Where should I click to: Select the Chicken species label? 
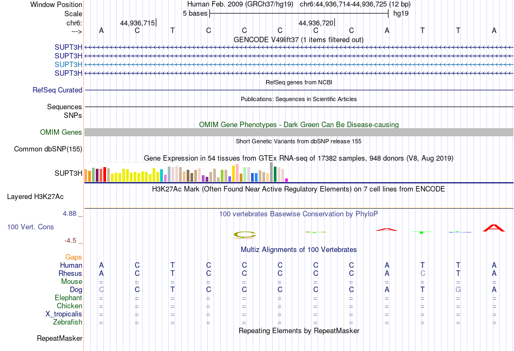pyautogui.click(x=69, y=306)
